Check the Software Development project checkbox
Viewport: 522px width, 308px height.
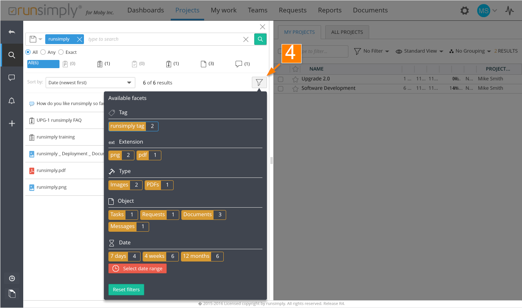click(x=280, y=89)
